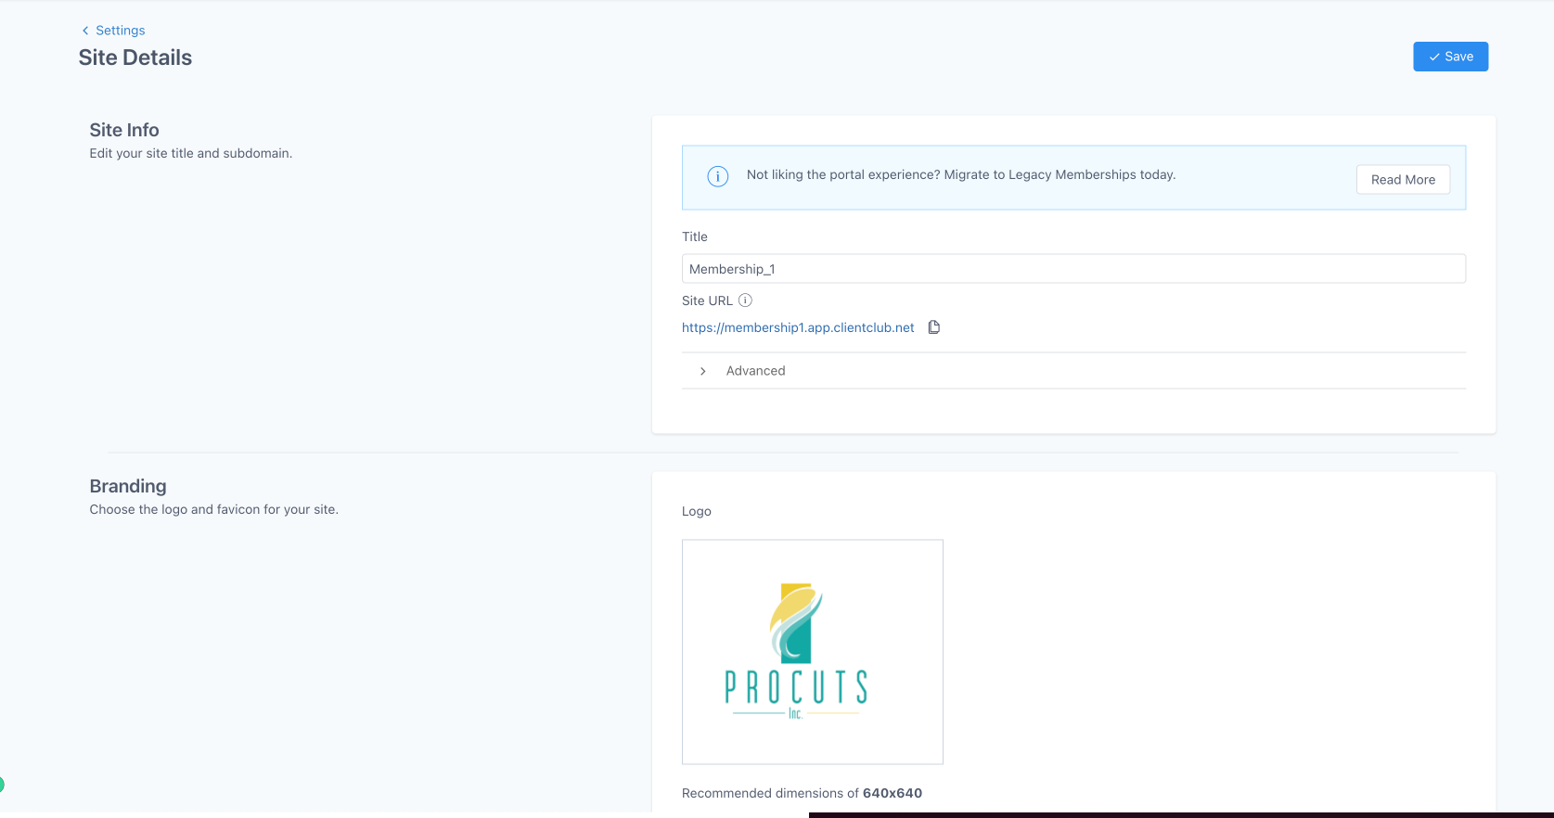Copy the site URL to clipboard
This screenshot has width=1554, height=818.
(x=934, y=327)
